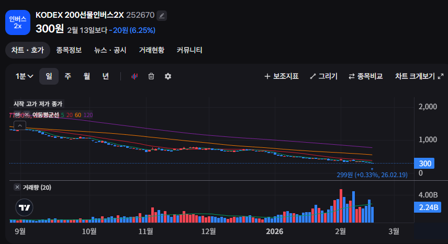
Task: Collapse the indicator legend with chevron
Action: click(20, 126)
